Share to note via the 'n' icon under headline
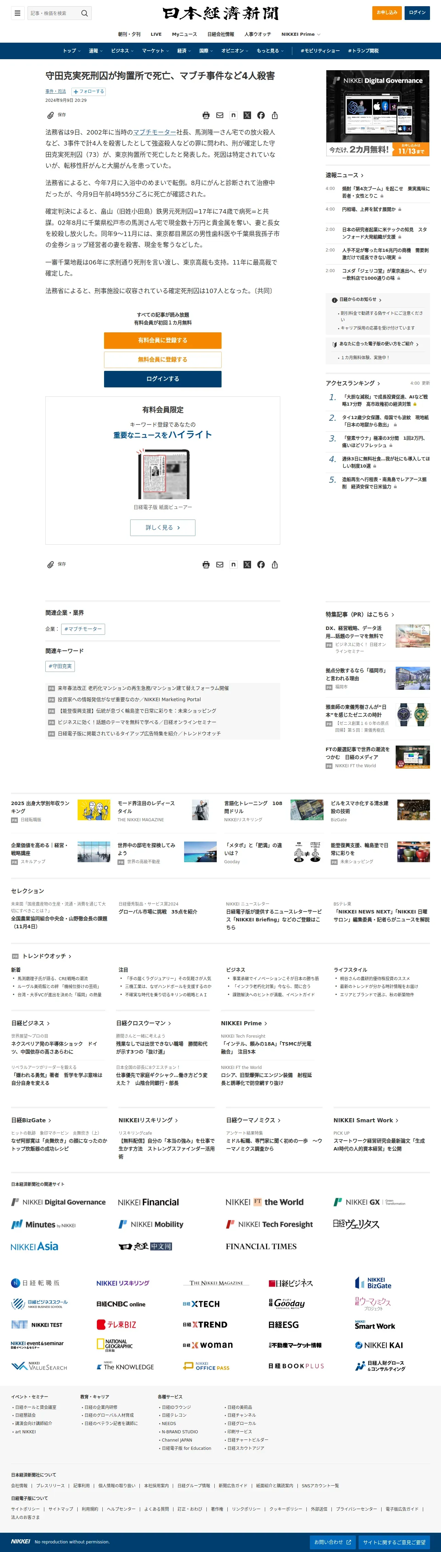The height and width of the screenshot is (1552, 441). (x=234, y=115)
